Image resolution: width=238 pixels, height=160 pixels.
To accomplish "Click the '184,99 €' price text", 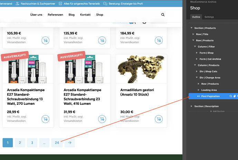I will point(127,33).
